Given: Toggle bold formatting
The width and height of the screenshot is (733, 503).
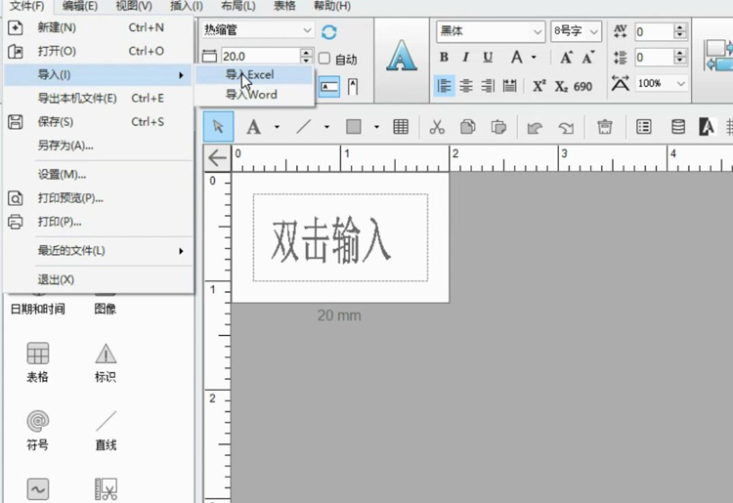Looking at the screenshot, I should (x=444, y=57).
